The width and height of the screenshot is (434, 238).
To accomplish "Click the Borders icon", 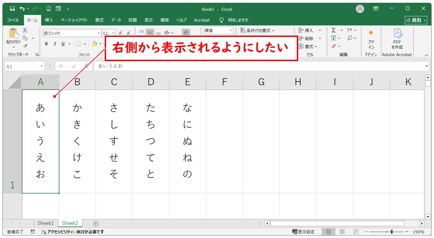I will (78, 44).
